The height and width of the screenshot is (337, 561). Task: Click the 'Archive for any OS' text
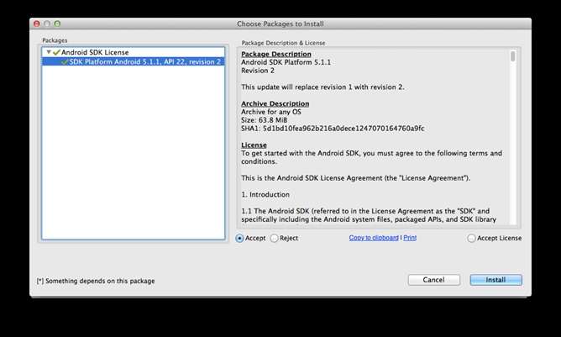(x=271, y=112)
